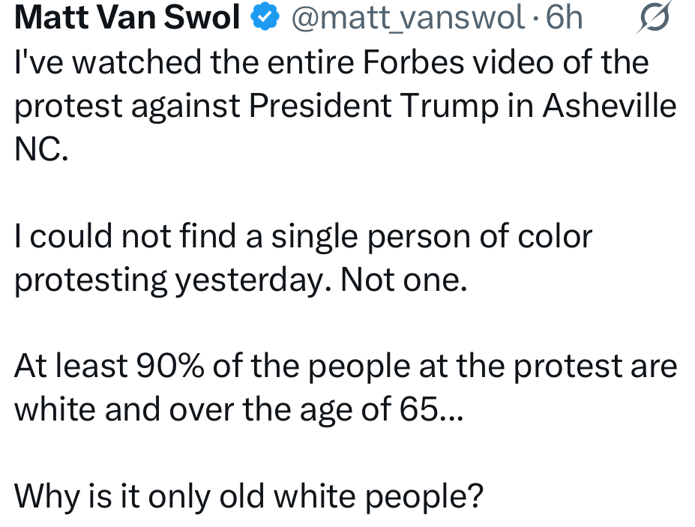The width and height of the screenshot is (695, 527).
Task: Click the question "Why is it only old white people?"
Action: (249, 496)
